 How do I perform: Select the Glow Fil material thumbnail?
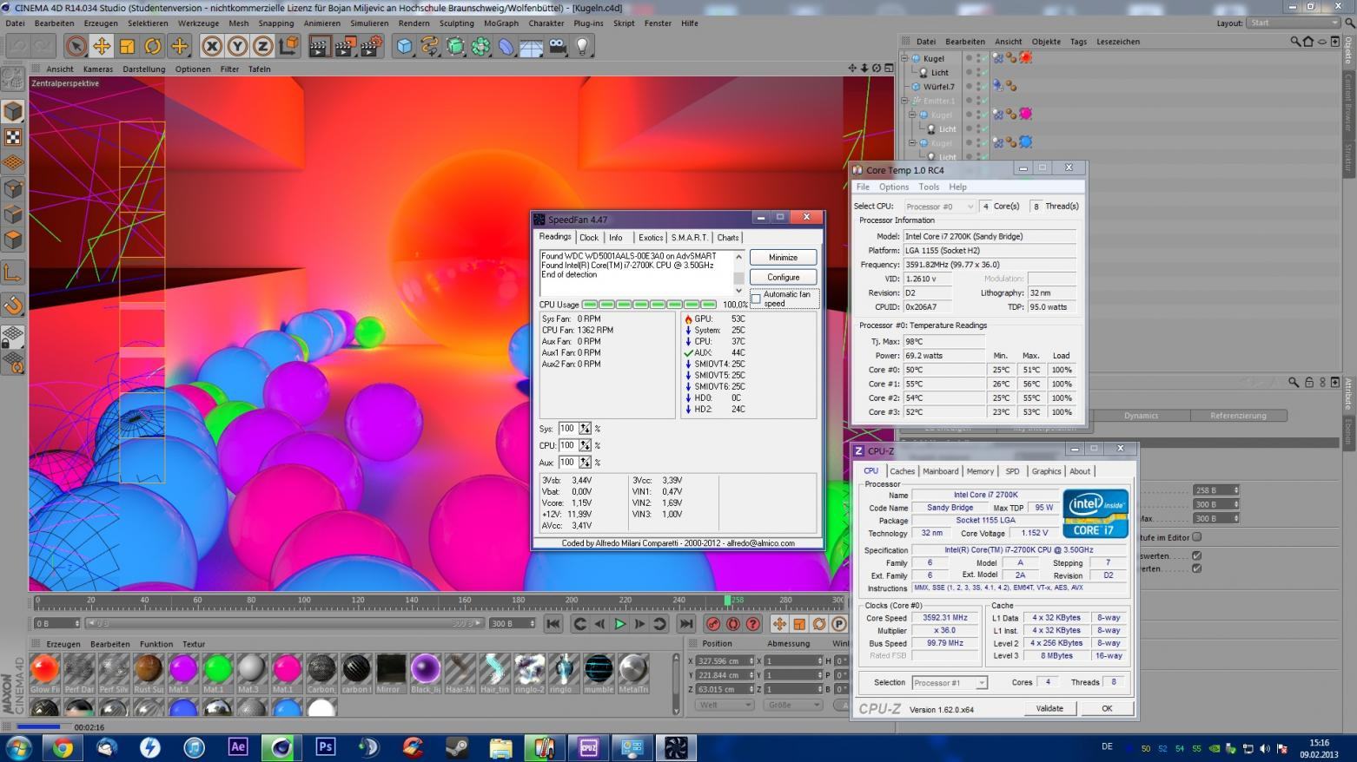[45, 673]
